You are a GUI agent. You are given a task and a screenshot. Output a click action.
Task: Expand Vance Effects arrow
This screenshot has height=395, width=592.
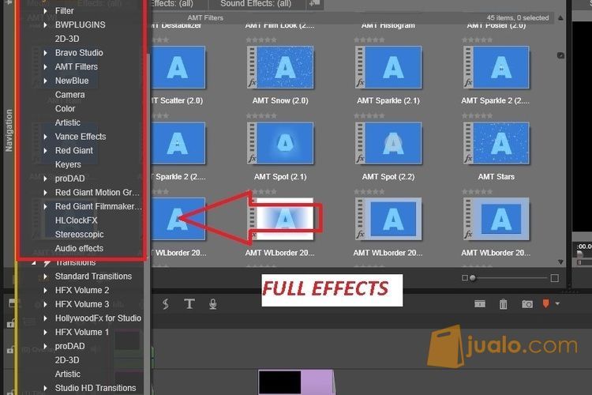45,137
